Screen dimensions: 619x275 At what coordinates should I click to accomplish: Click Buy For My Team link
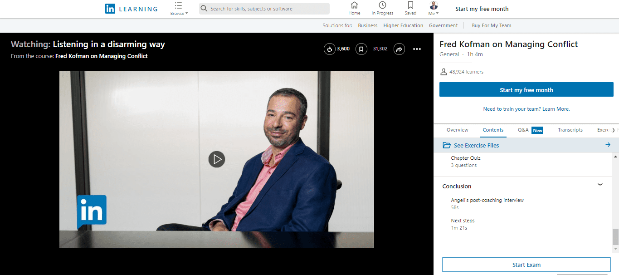point(491,25)
